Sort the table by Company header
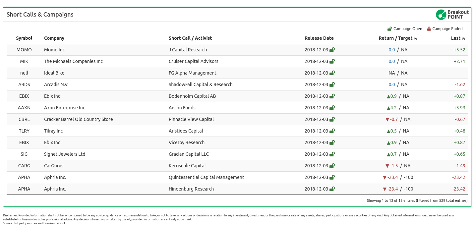Image resolution: width=474 pixels, height=225 pixels. (54, 38)
